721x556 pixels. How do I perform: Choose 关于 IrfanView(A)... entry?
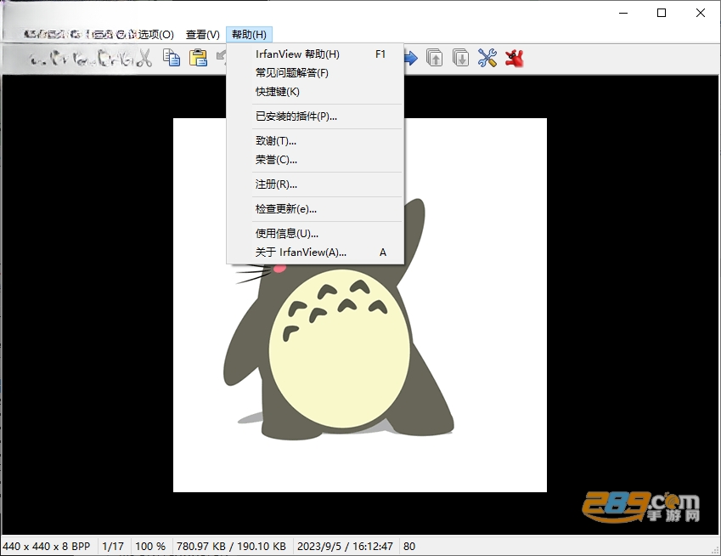tap(315, 252)
